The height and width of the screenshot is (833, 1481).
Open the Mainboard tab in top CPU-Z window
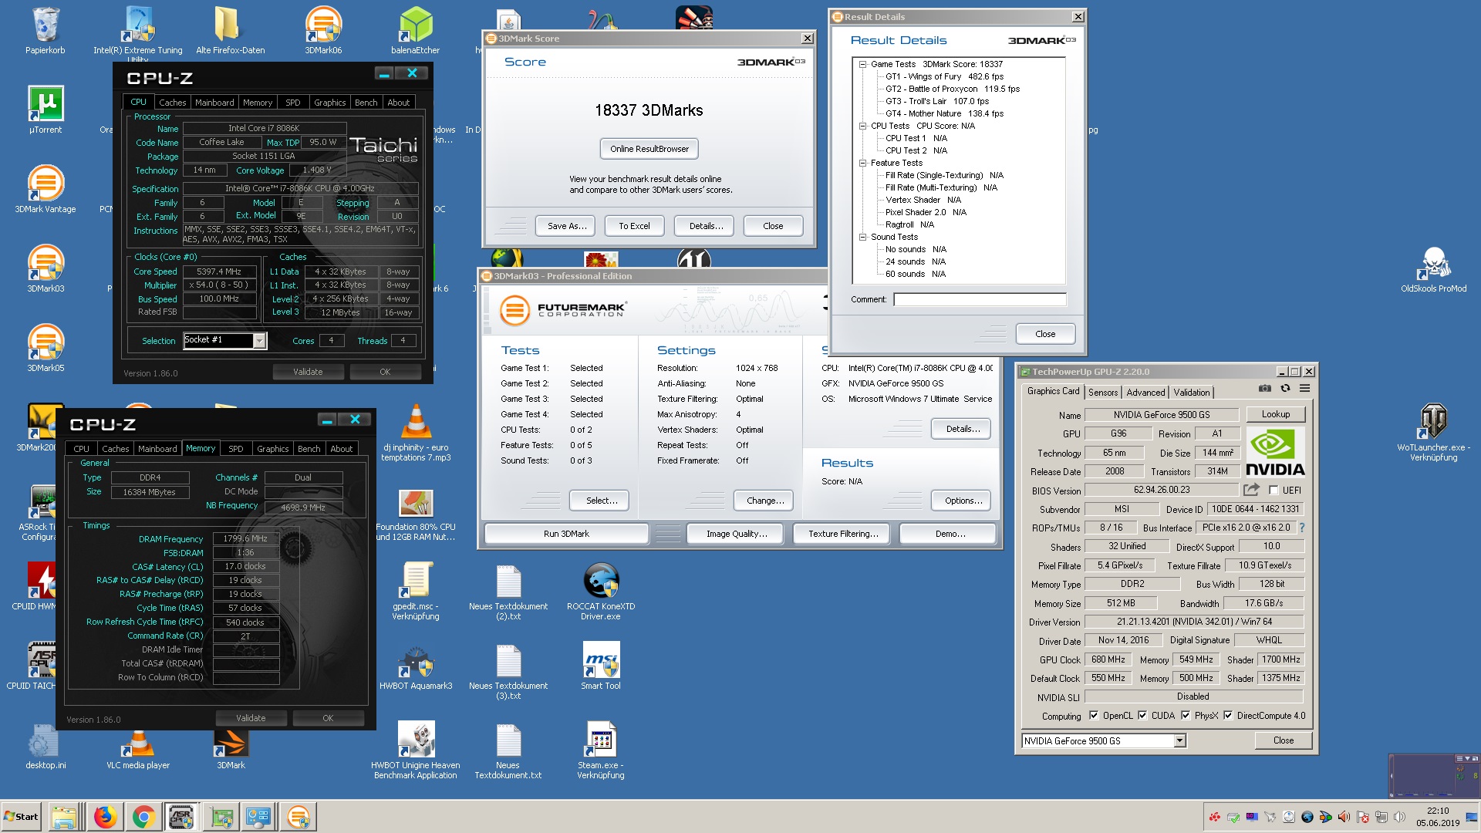click(x=214, y=102)
